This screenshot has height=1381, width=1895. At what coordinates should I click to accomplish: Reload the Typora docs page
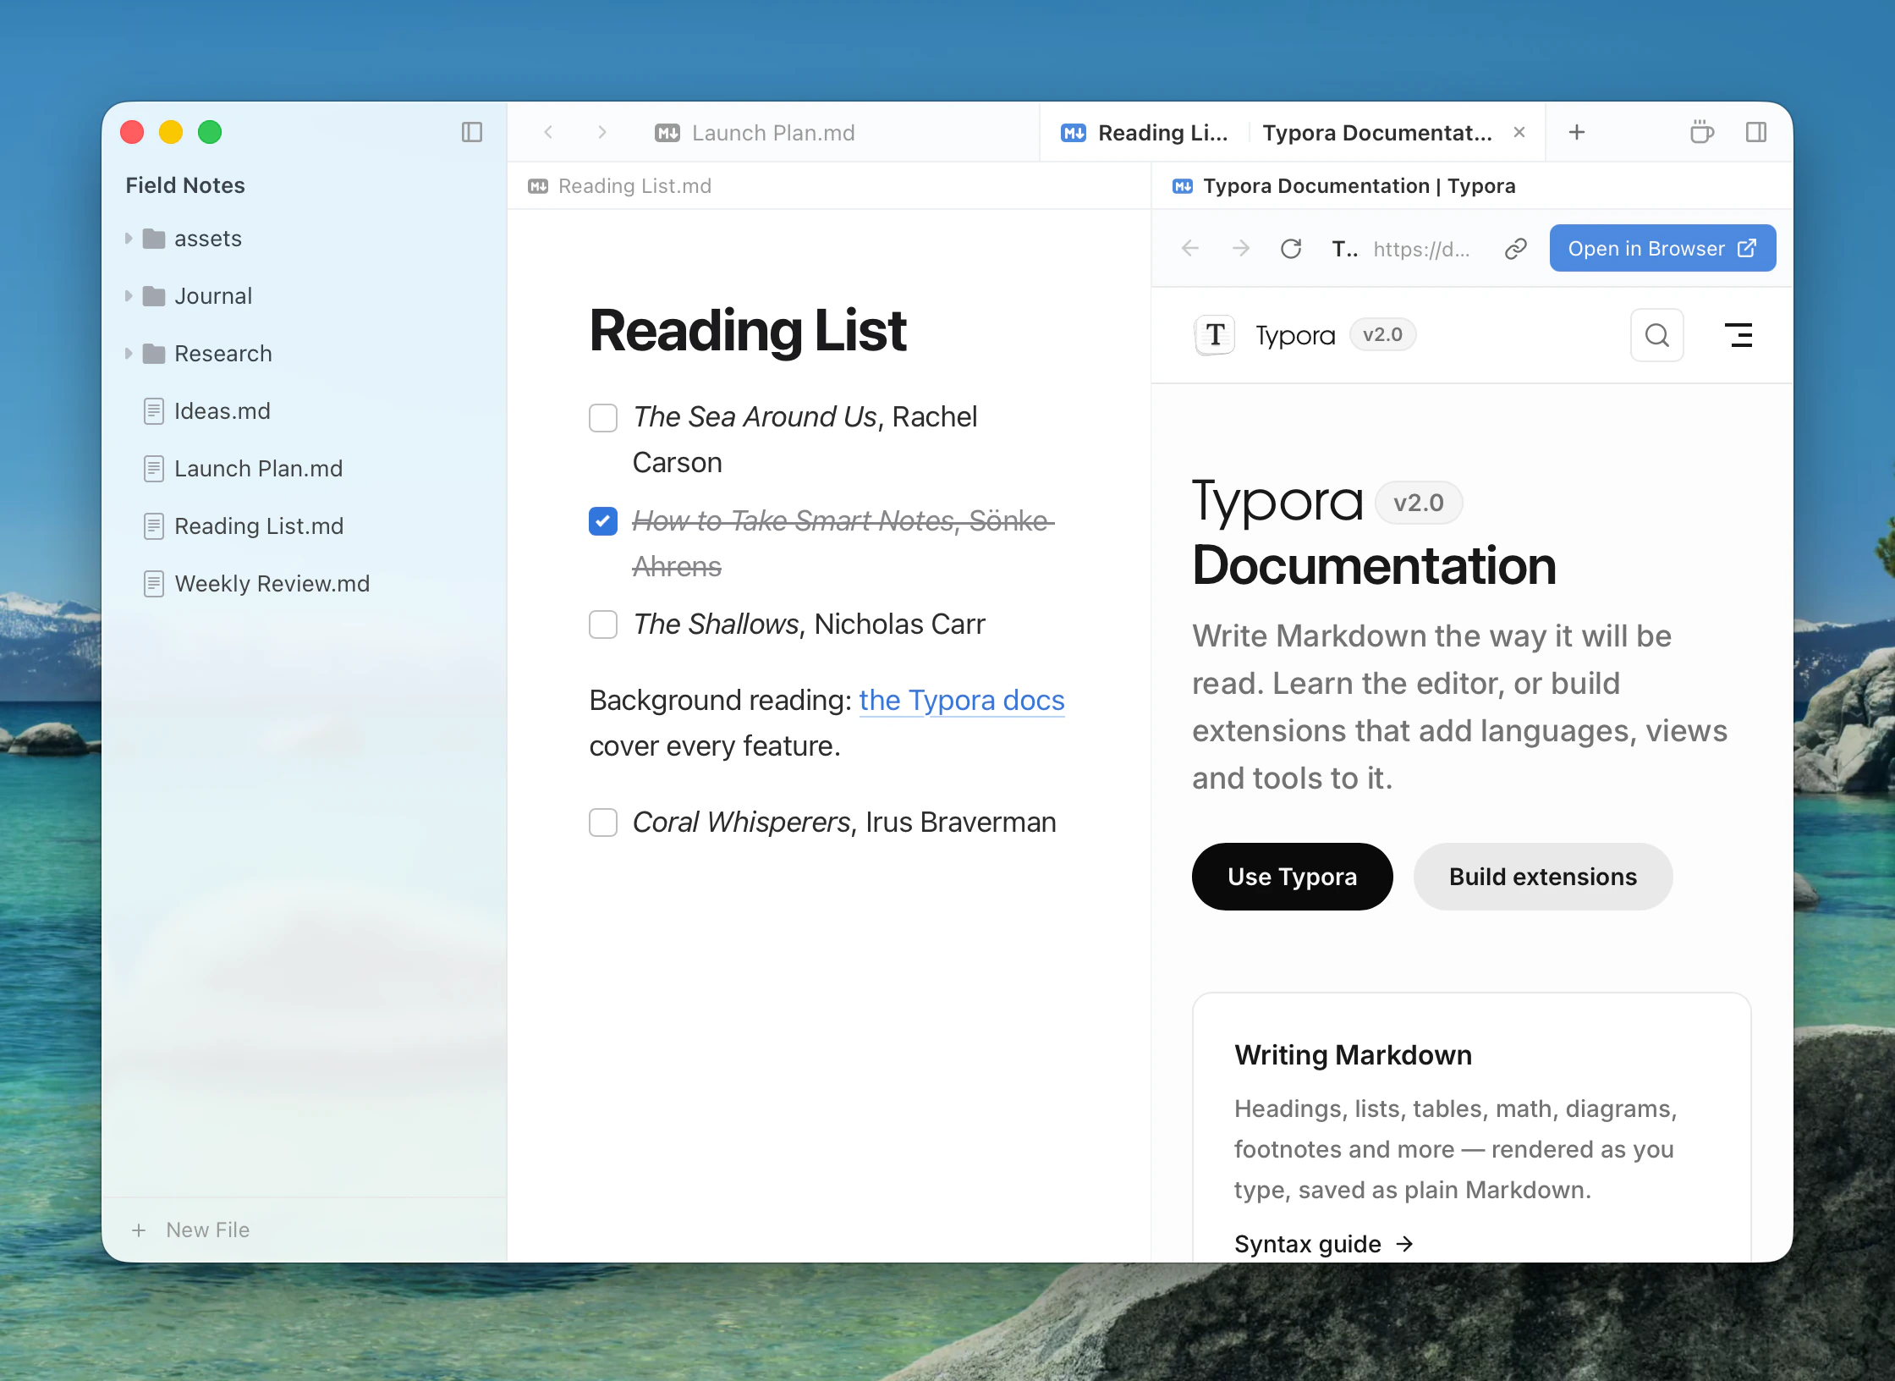pos(1291,248)
